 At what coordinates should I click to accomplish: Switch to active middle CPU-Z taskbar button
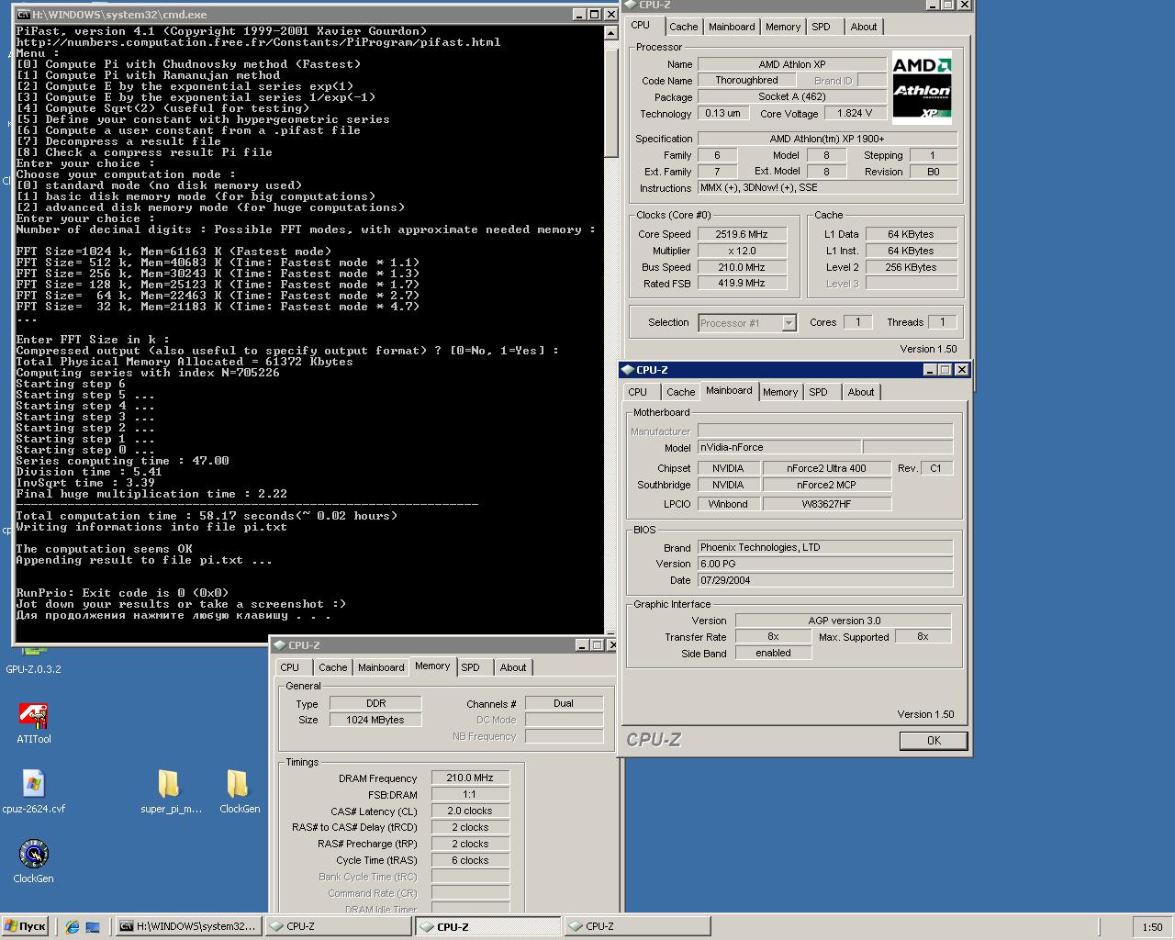click(x=487, y=926)
